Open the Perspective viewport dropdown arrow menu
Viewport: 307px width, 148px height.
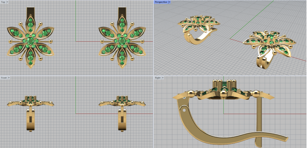169,2
